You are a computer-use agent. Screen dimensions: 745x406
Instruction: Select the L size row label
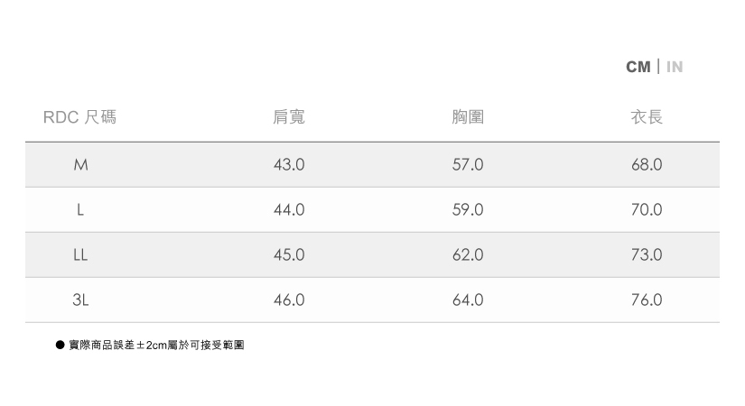pos(80,210)
